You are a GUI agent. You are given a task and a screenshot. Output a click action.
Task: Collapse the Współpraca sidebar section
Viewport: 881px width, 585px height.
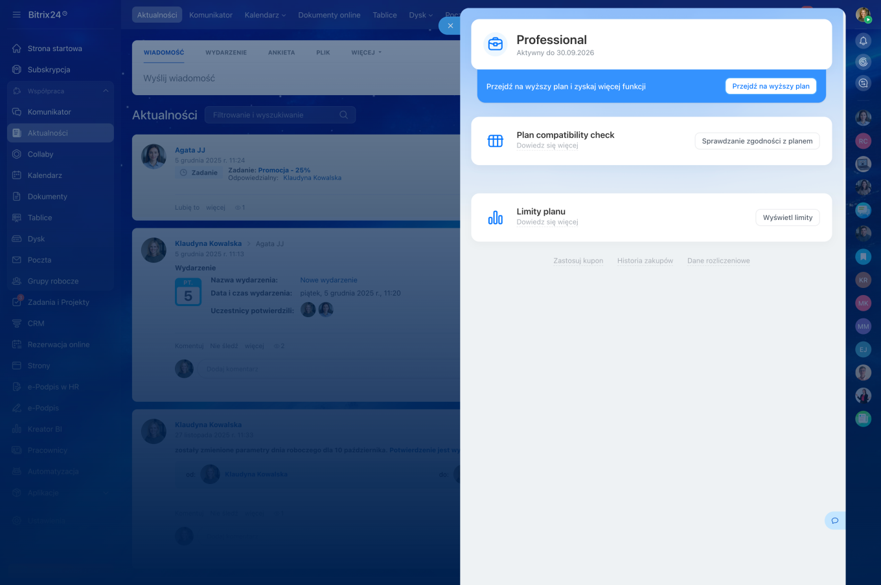[x=106, y=91]
